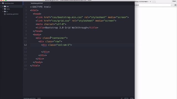177x99 pixels.
Task: Click the 12:27 cursor position indicator
Action: point(39,98)
